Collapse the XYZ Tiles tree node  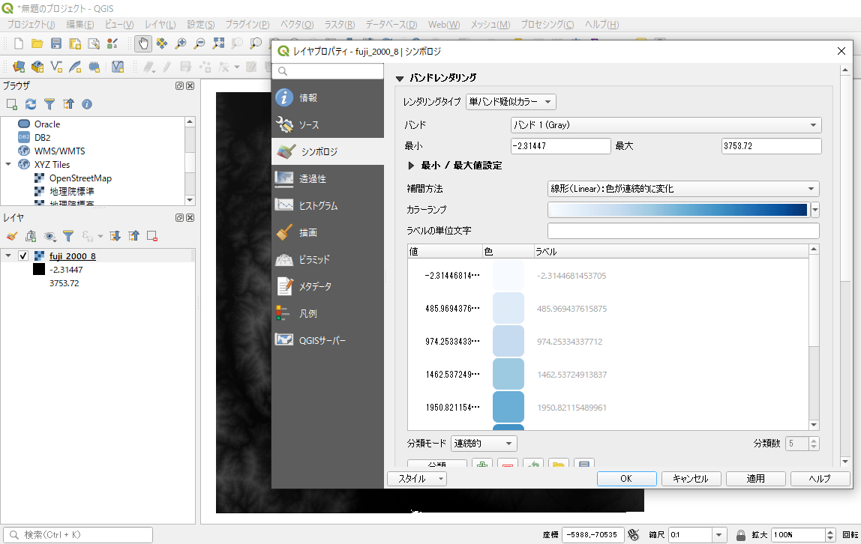click(x=8, y=164)
